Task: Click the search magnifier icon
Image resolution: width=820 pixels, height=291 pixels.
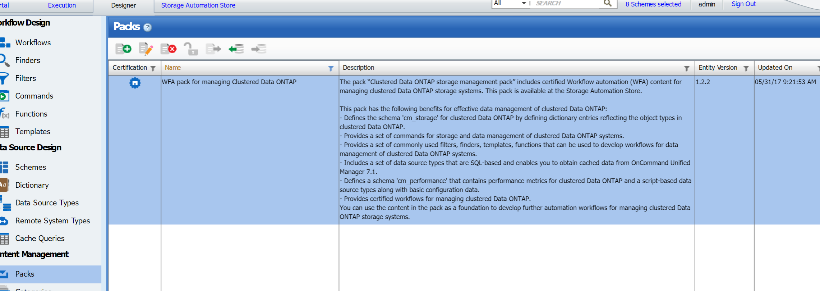Action: [x=608, y=3]
